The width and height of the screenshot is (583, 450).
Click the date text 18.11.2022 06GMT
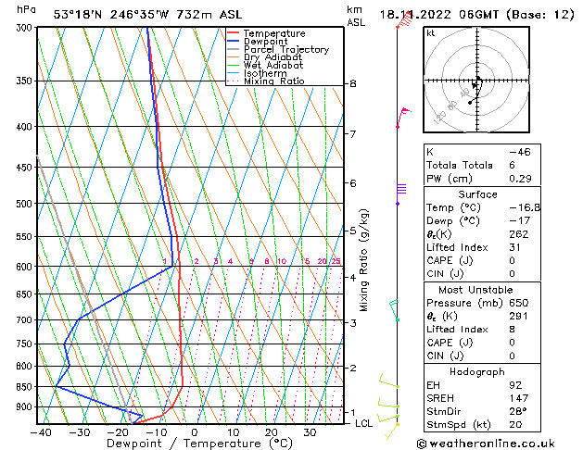439,15
